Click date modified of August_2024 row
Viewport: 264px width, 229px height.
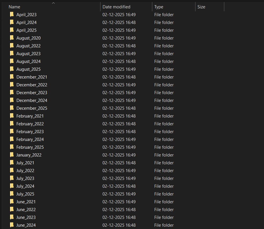[119, 61]
